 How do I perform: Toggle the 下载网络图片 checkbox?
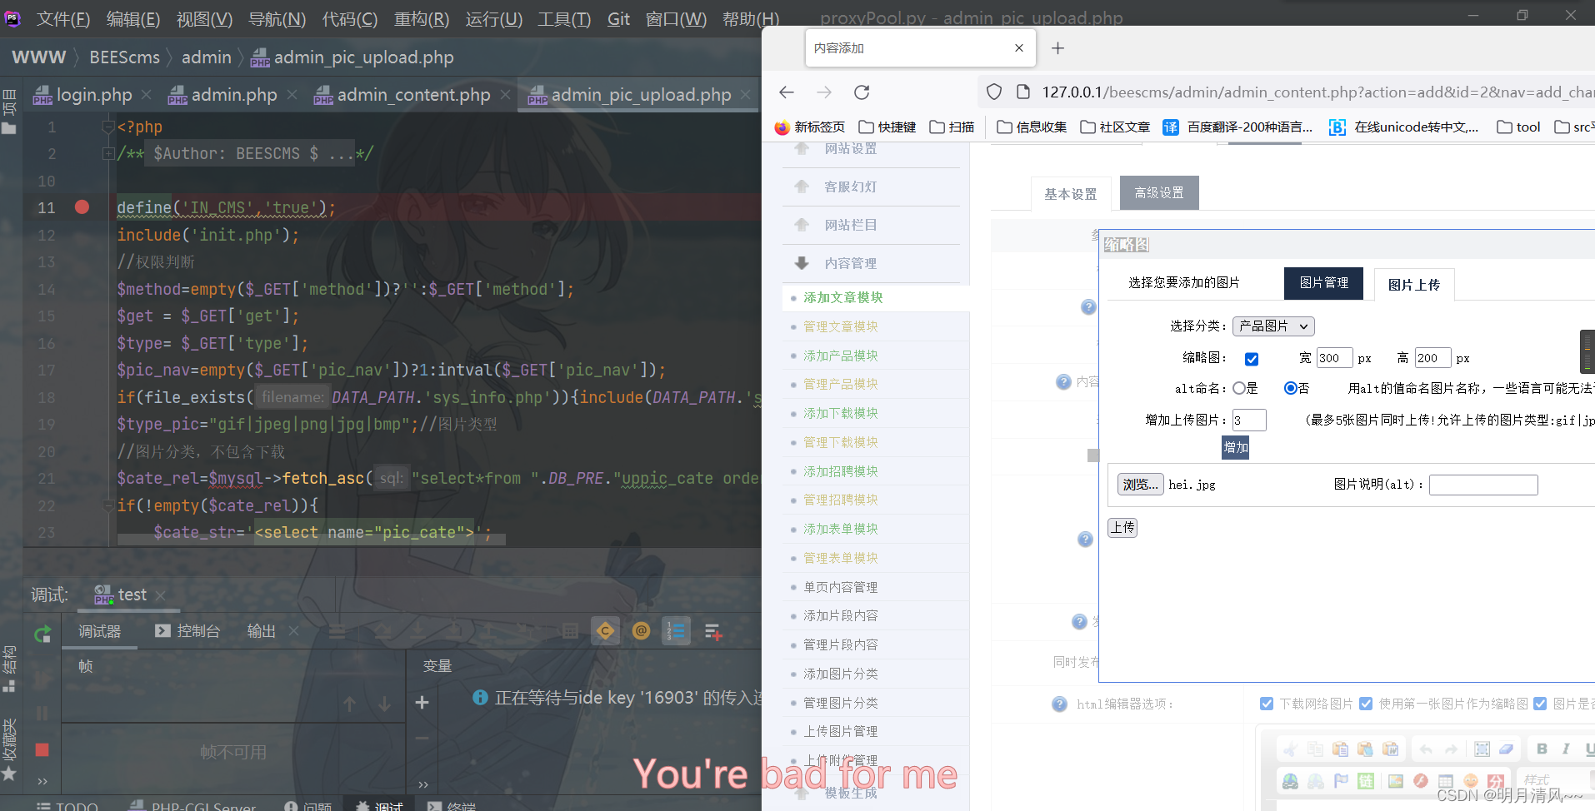pyautogui.click(x=1267, y=704)
